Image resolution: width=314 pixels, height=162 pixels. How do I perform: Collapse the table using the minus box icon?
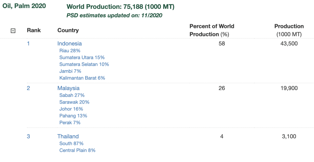(x=13, y=30)
